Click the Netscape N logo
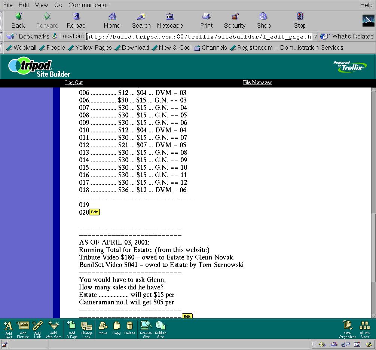 click(368, 20)
